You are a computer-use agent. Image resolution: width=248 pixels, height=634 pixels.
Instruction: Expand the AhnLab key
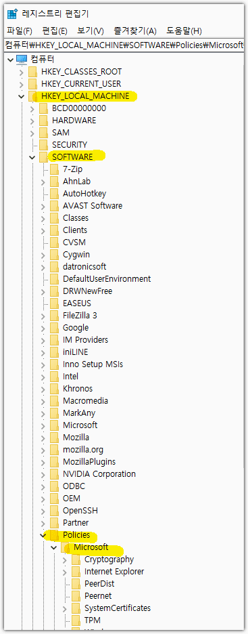pos(43,182)
